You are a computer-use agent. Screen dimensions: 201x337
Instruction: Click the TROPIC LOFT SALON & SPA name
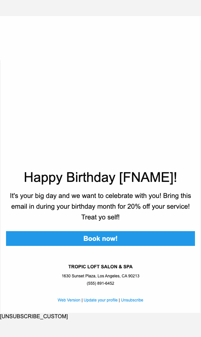(100, 267)
